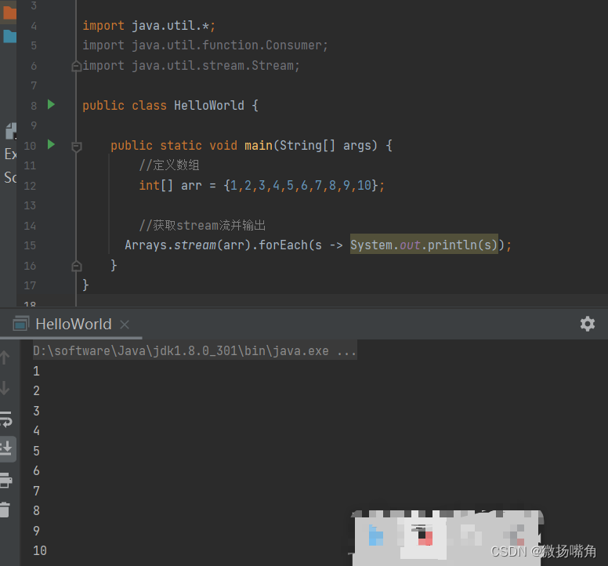Viewport: 608px width, 566px height.
Task: Toggle soft-wrap in the console
Action: click(5, 419)
